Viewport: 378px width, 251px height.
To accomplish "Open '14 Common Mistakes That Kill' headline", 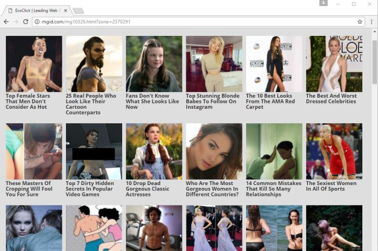I will [273, 189].
